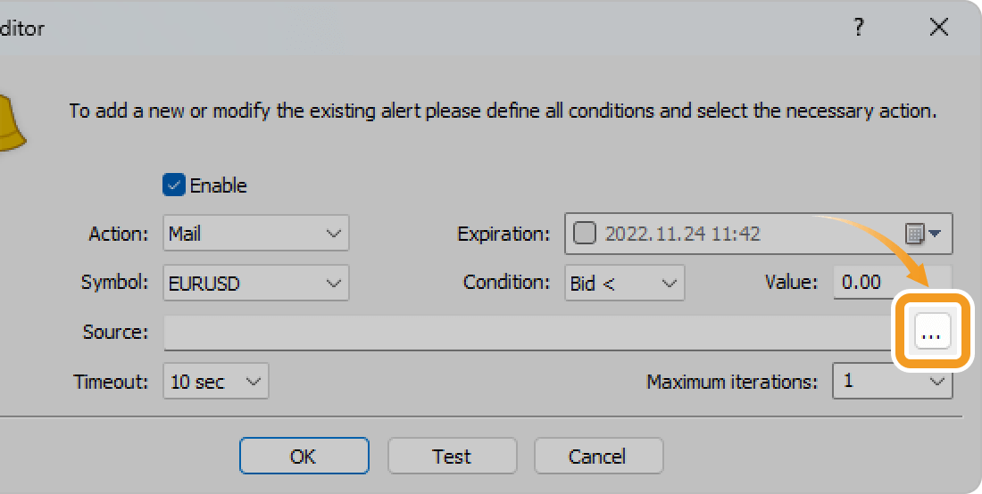This screenshot has height=494, width=982.
Task: Close the alert editor dialog
Action: coord(938,28)
